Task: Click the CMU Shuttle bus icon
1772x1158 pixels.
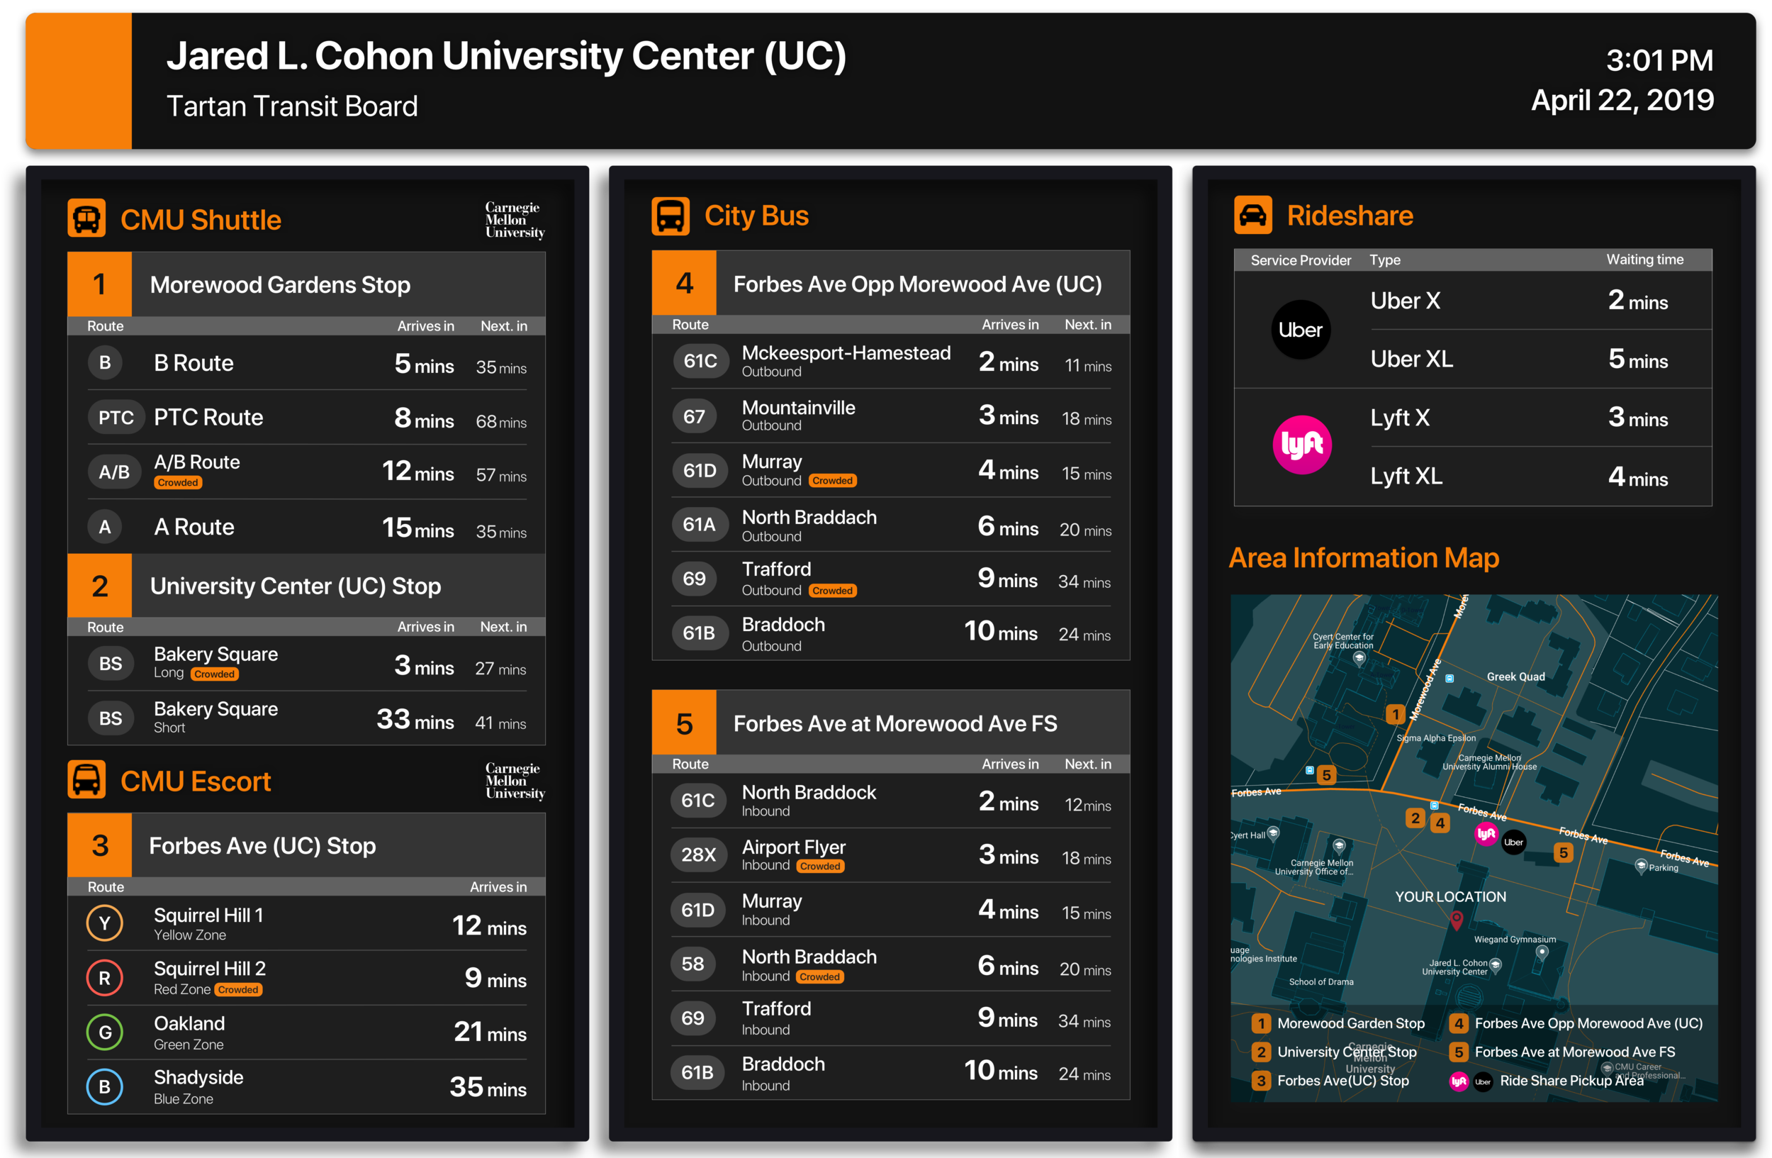Action: 86,218
